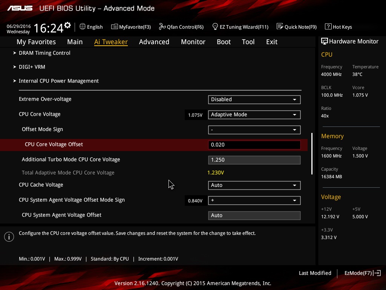Click the 16:24 clock display
Screen dimensions: 386x290
tap(48, 28)
